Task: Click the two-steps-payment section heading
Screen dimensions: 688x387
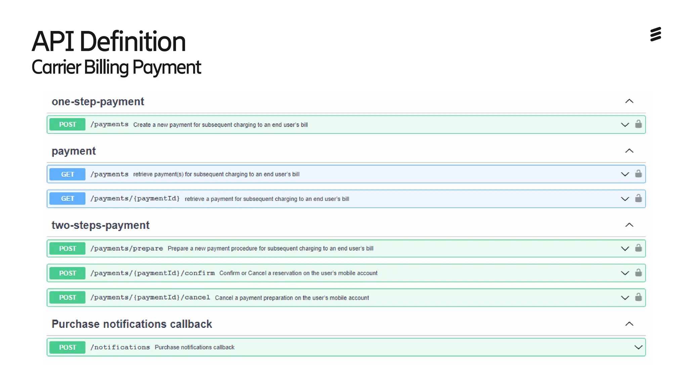Action: (100, 225)
